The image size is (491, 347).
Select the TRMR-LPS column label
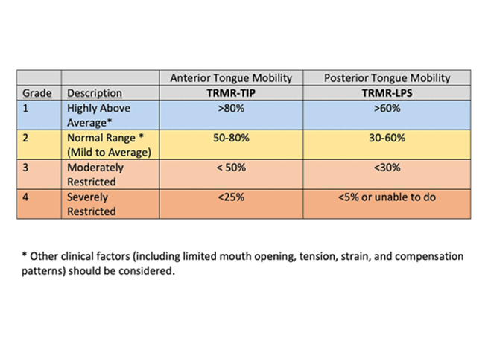pos(387,93)
